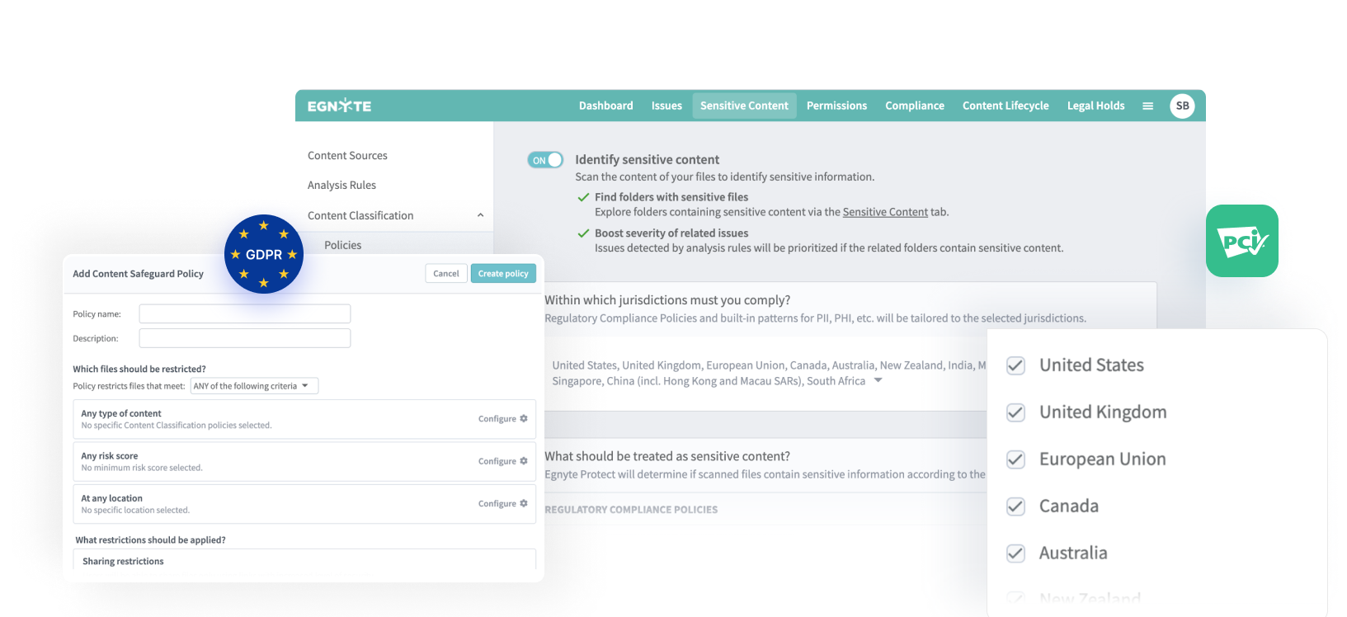Image resolution: width=1347 pixels, height=617 pixels.
Task: Click the PCI compliance badge
Action: 1241,241
